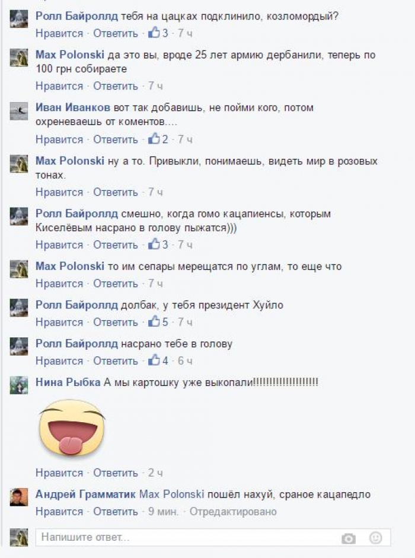The width and height of the screenshot is (415, 558).
Task: Click the camera icon in reply box
Action: pyautogui.click(x=349, y=538)
